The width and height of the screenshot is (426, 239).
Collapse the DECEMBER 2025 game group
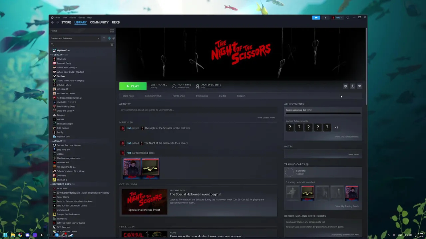[51, 184]
